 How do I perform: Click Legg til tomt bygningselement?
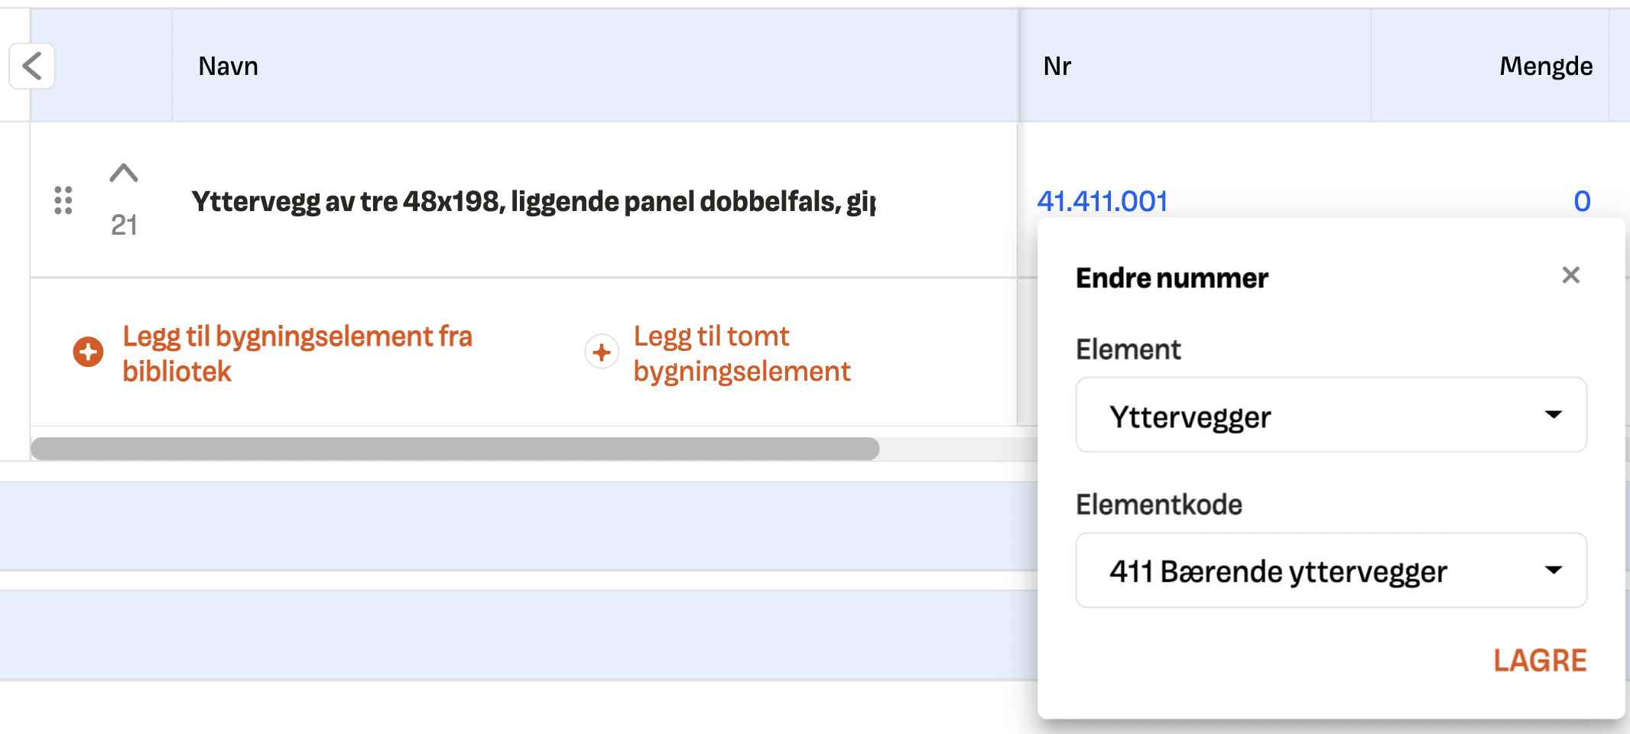point(741,353)
